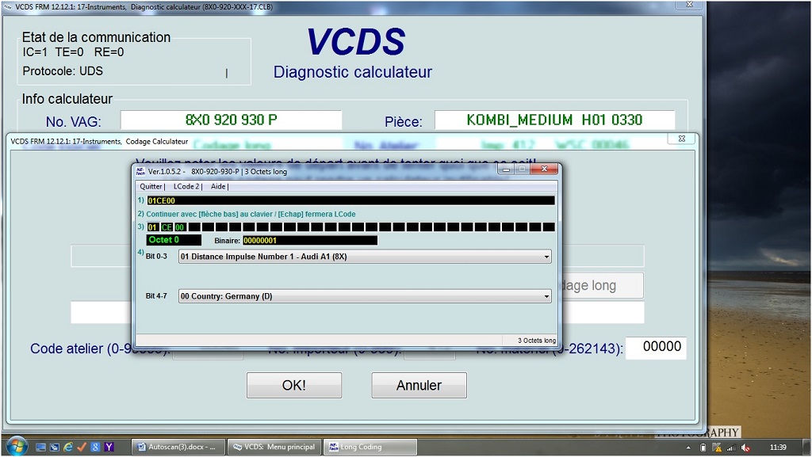Image resolution: width=812 pixels, height=457 pixels.
Task: Launch Internet Explorer from the quick launch
Action: 67,447
